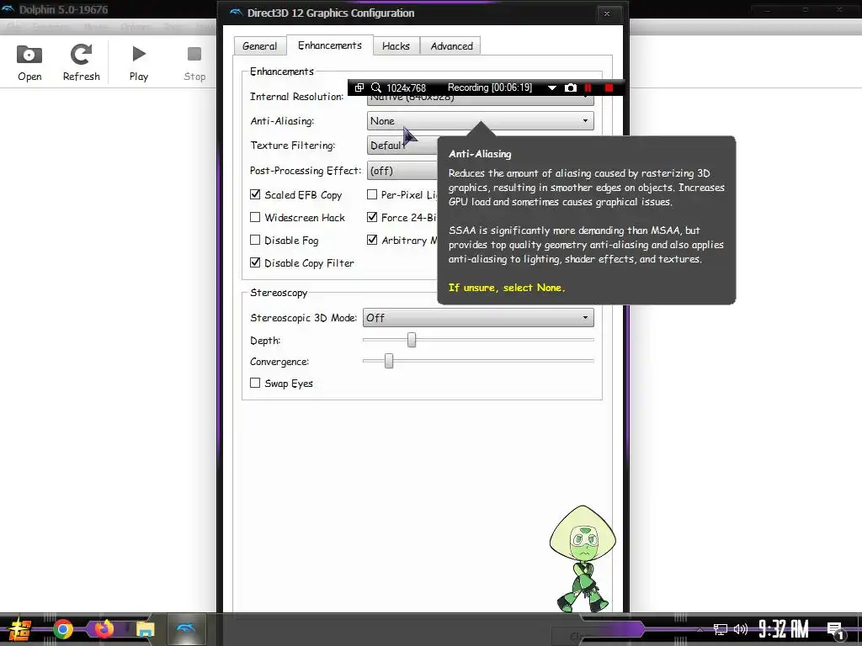Viewport: 862px width, 646px height.
Task: Take a screenshot with the camera icon
Action: coord(571,87)
